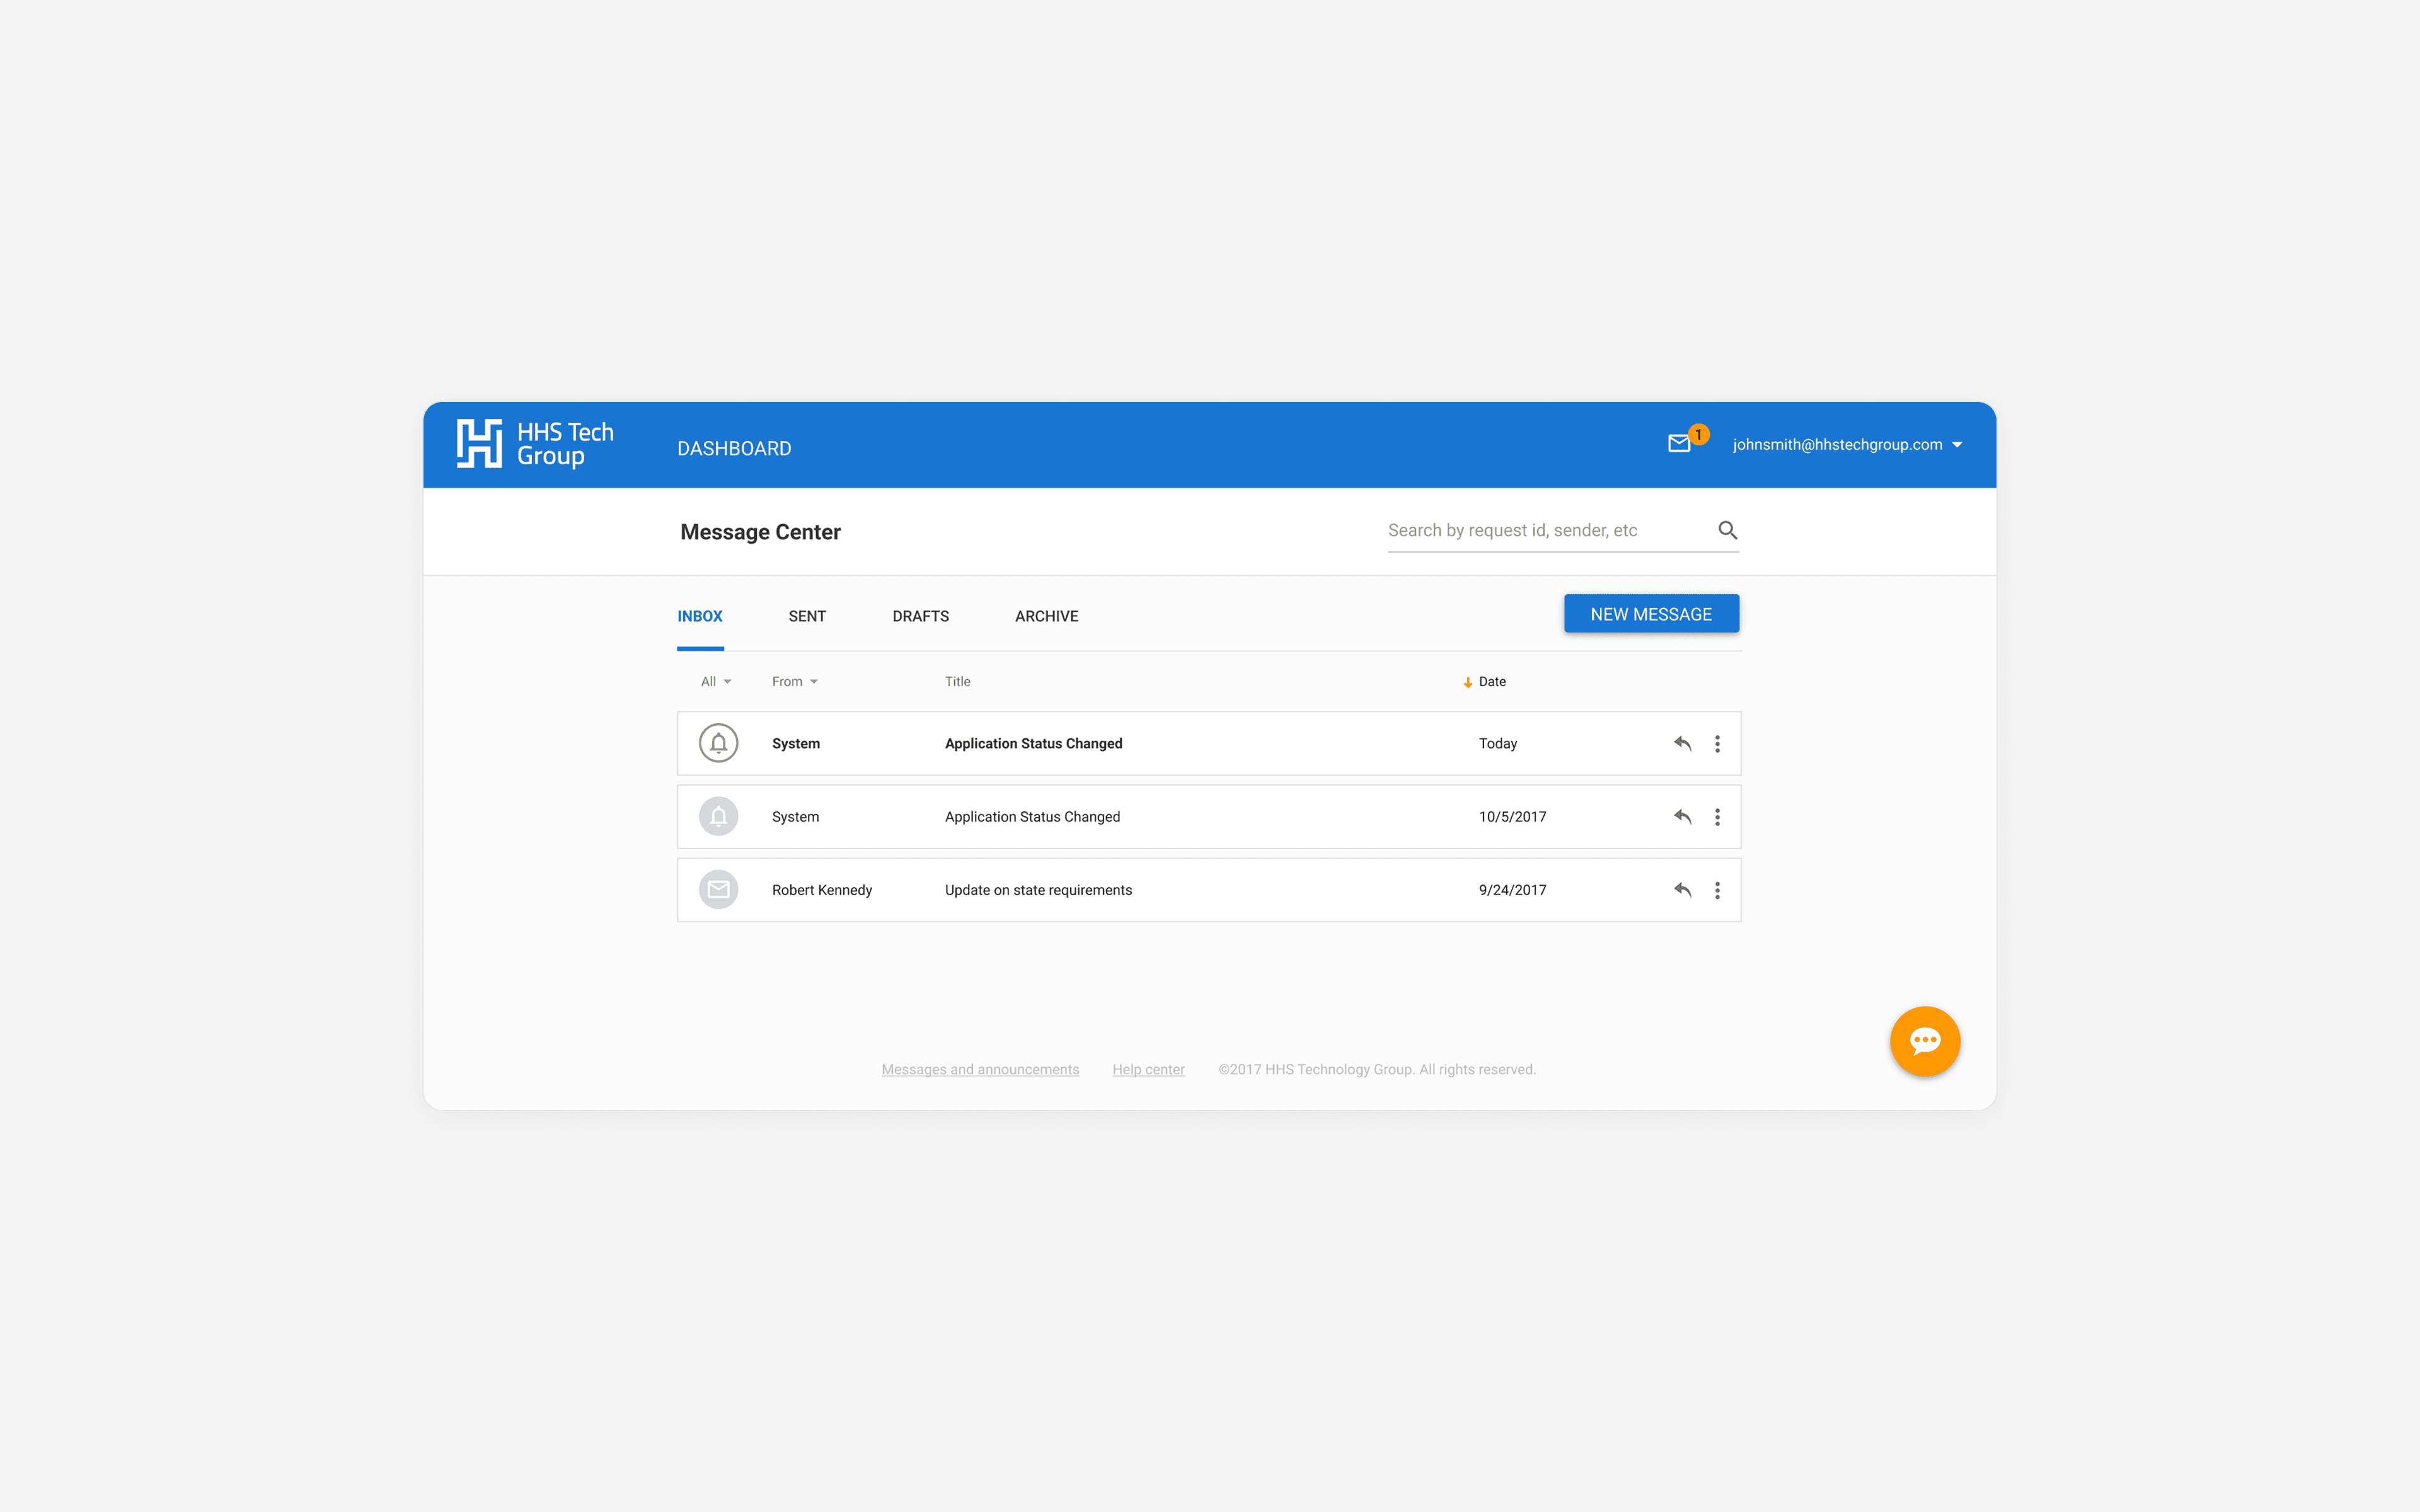Open the Archive tab

[x=1046, y=616]
